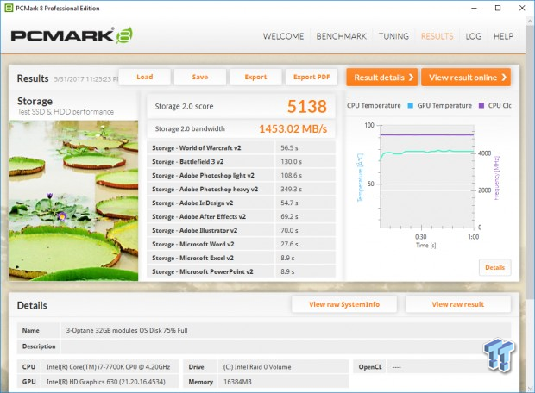This screenshot has height=393, width=535.
Task: Click the CPU Temperature blue legend swatch
Action: tap(411, 106)
